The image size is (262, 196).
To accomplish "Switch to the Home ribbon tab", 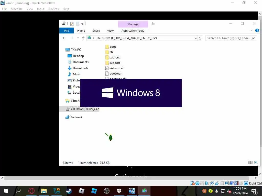I will coord(81,31).
